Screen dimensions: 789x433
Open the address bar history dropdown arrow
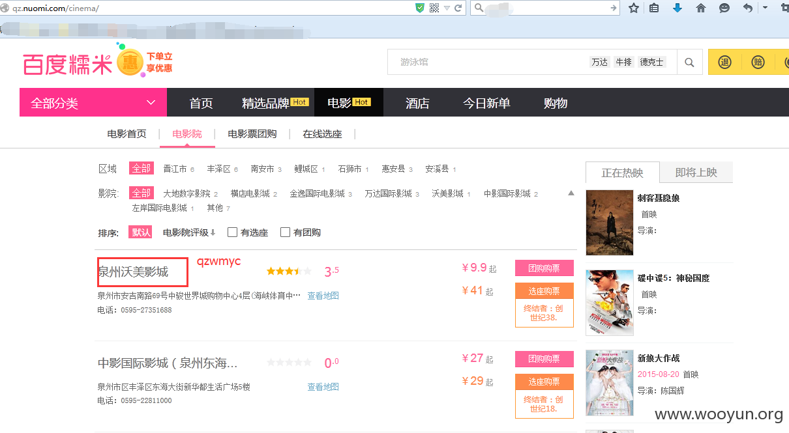click(447, 8)
